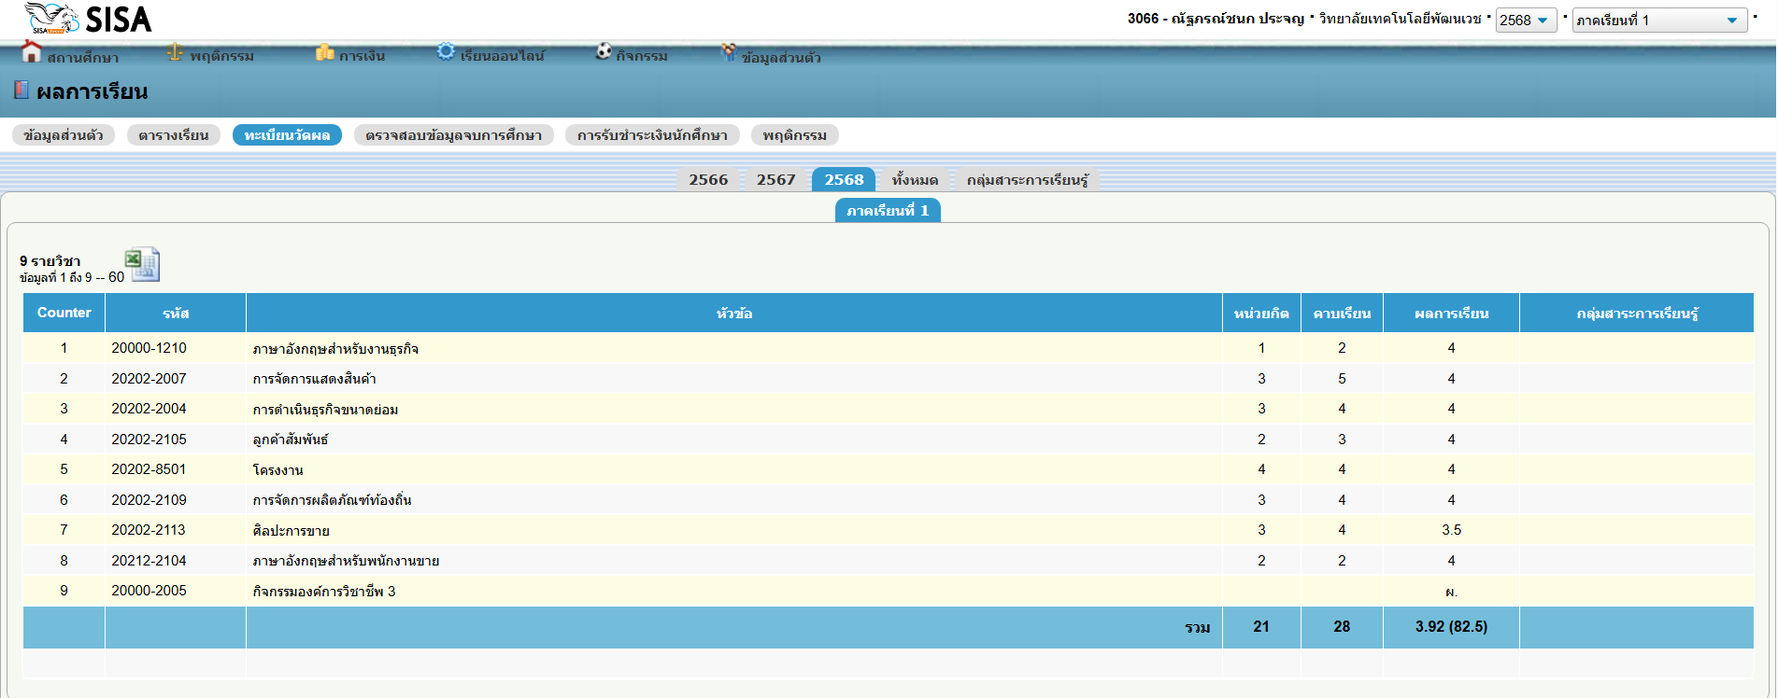
Task: Select the 2567 year tab
Action: pos(775,180)
